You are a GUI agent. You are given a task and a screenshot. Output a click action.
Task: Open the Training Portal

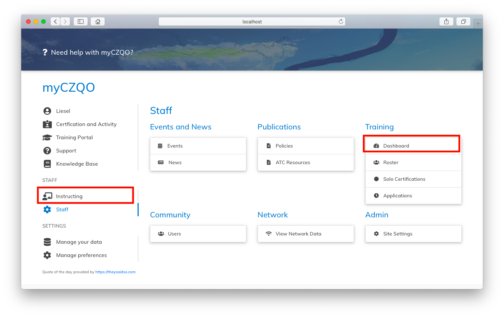74,137
